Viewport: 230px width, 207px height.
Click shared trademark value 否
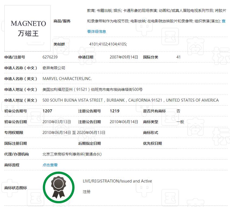pyautogui.click(x=178, y=111)
